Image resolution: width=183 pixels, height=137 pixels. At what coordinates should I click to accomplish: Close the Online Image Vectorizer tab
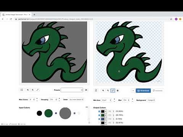[29, 14]
